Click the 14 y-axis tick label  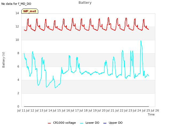(x=17, y=13)
